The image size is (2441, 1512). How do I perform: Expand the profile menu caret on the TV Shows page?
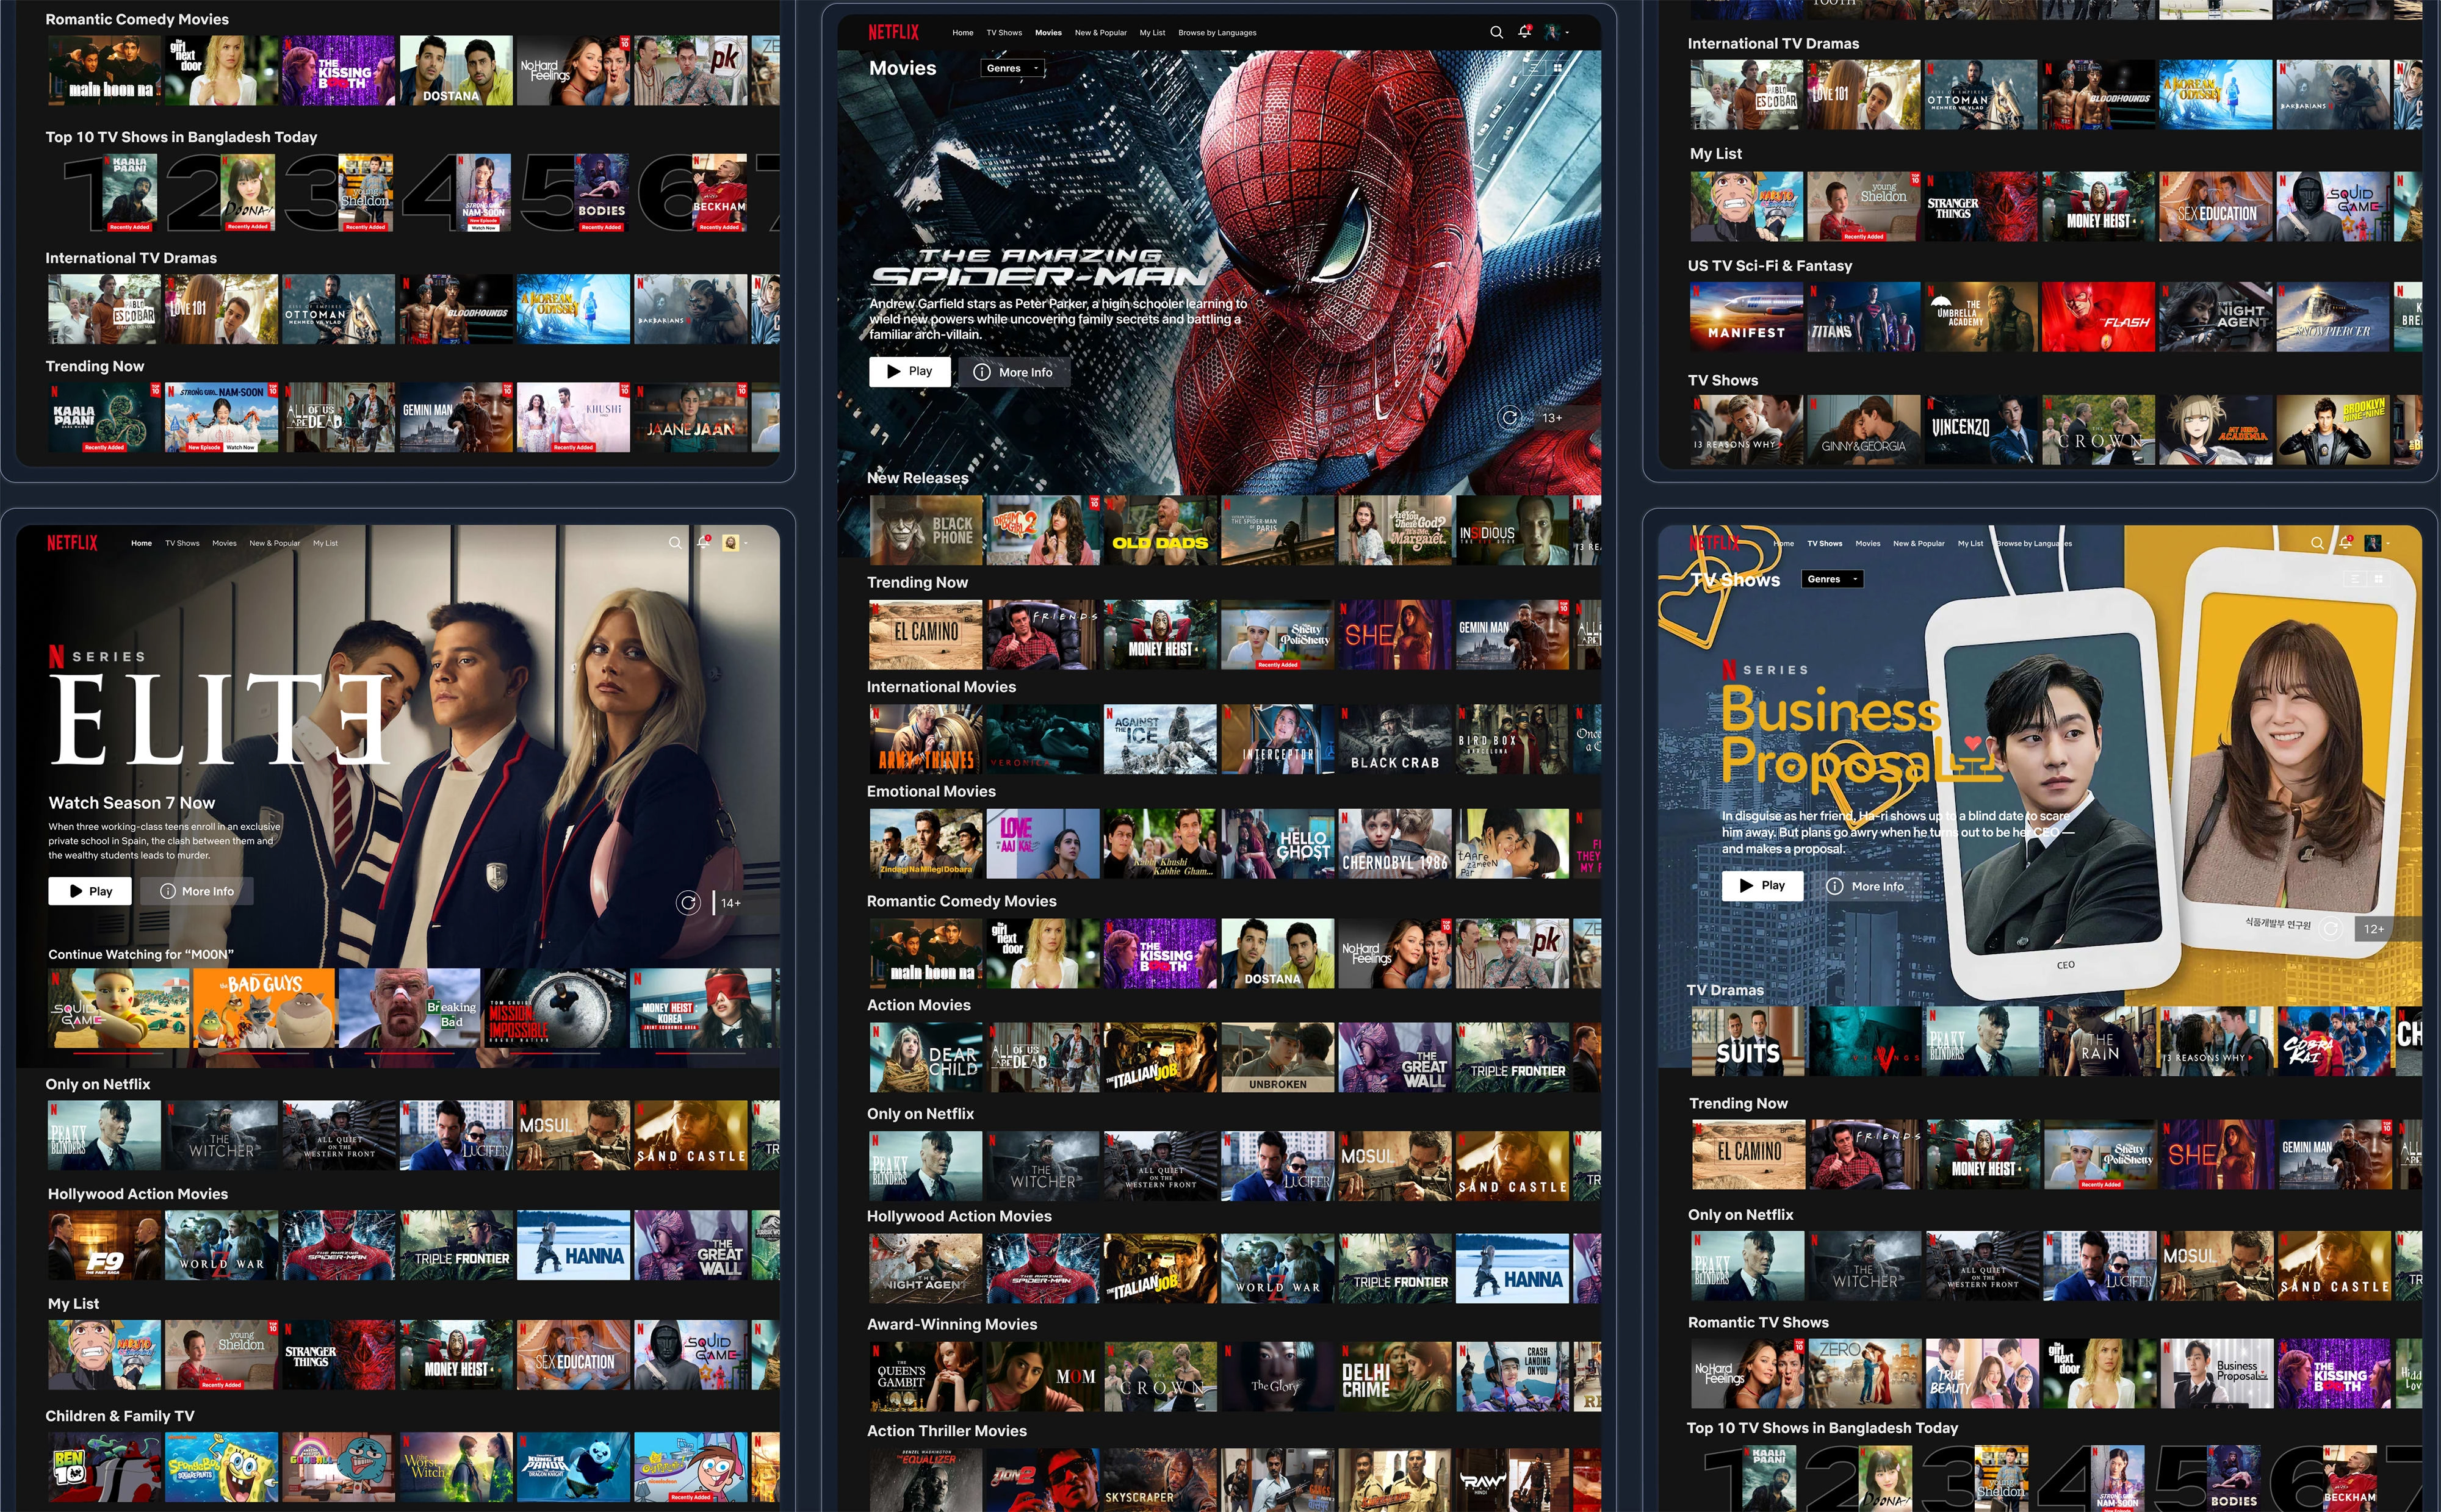2388,543
